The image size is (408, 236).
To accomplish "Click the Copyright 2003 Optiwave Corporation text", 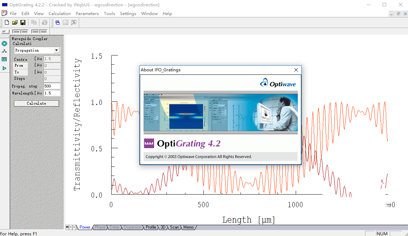I will coord(199,157).
